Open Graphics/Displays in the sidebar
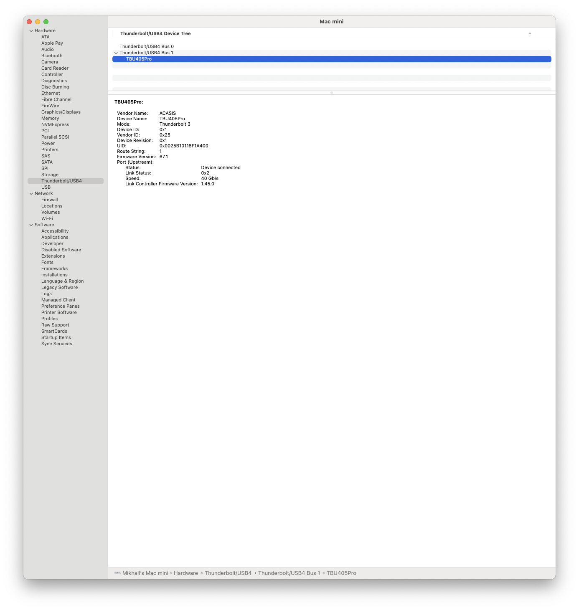579x610 pixels. [61, 112]
